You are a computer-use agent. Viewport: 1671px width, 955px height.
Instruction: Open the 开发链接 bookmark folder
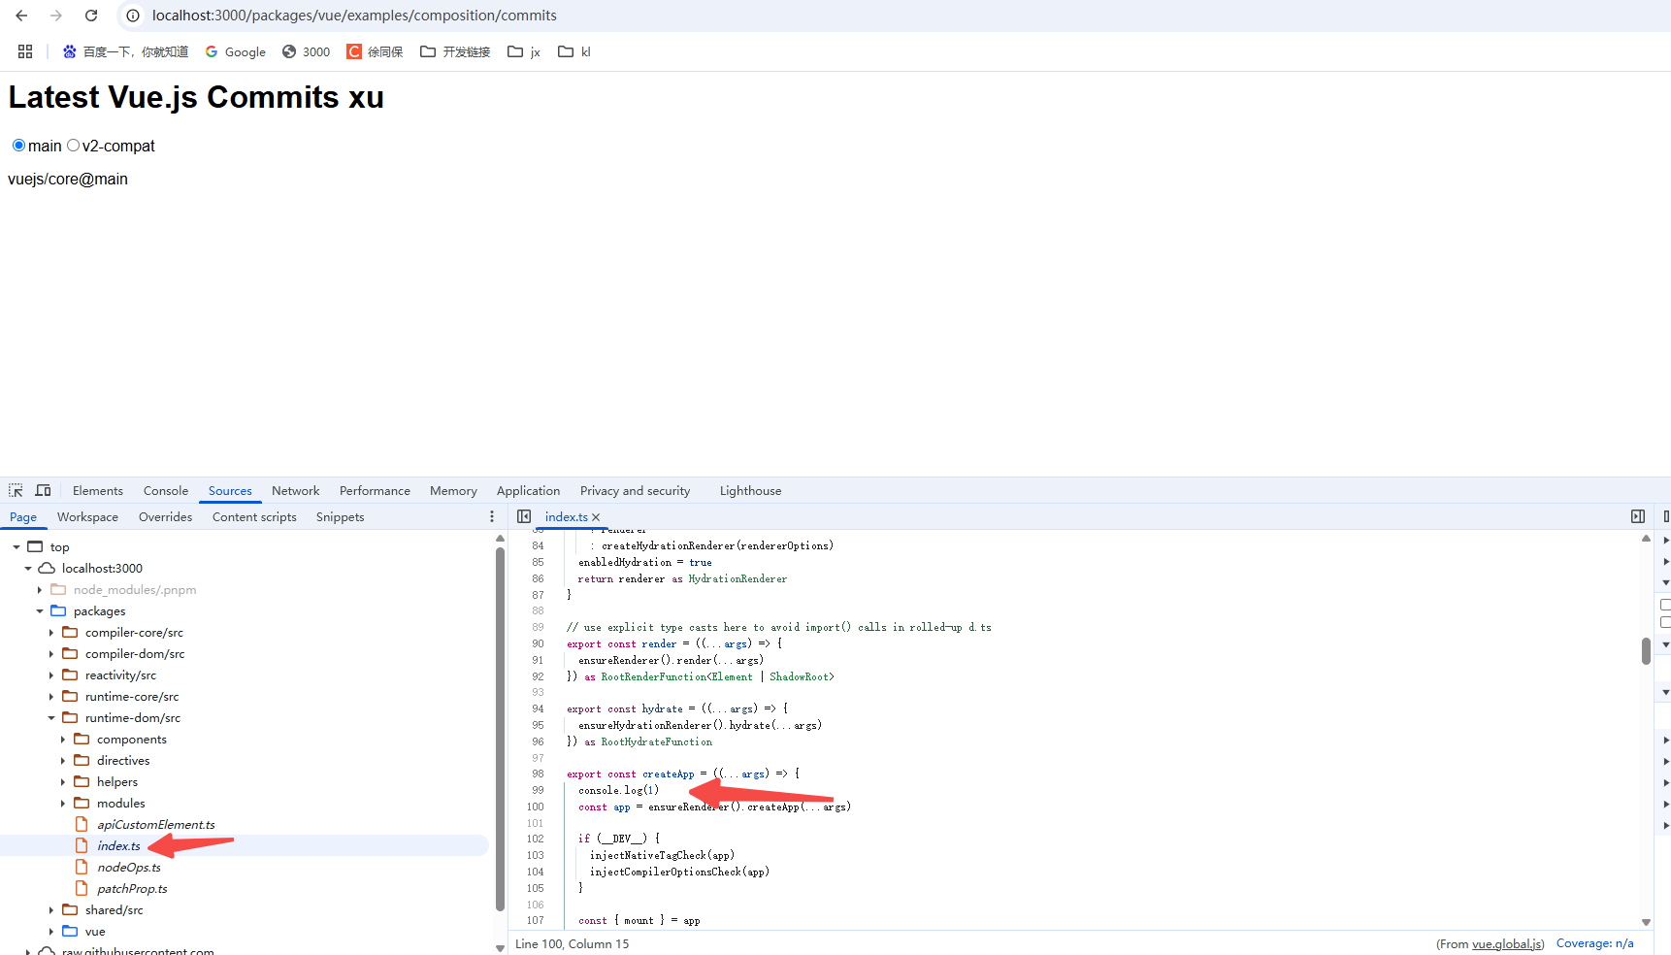click(x=455, y=51)
